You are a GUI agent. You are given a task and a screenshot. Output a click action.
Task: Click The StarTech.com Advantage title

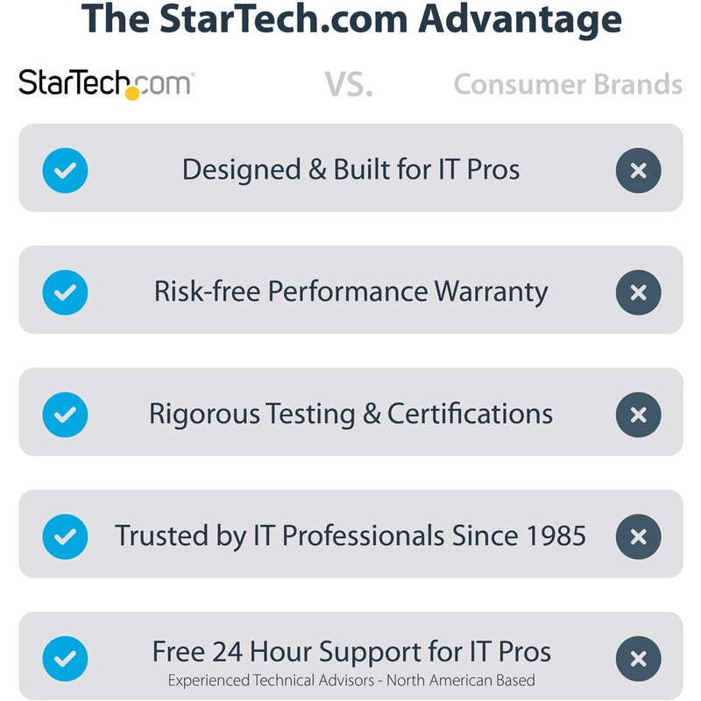point(350,19)
